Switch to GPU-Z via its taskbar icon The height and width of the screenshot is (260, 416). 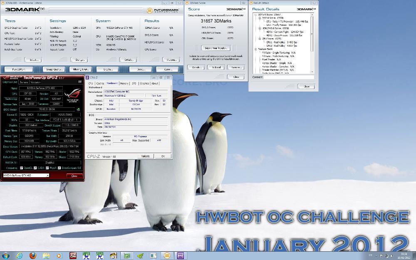coord(127,256)
